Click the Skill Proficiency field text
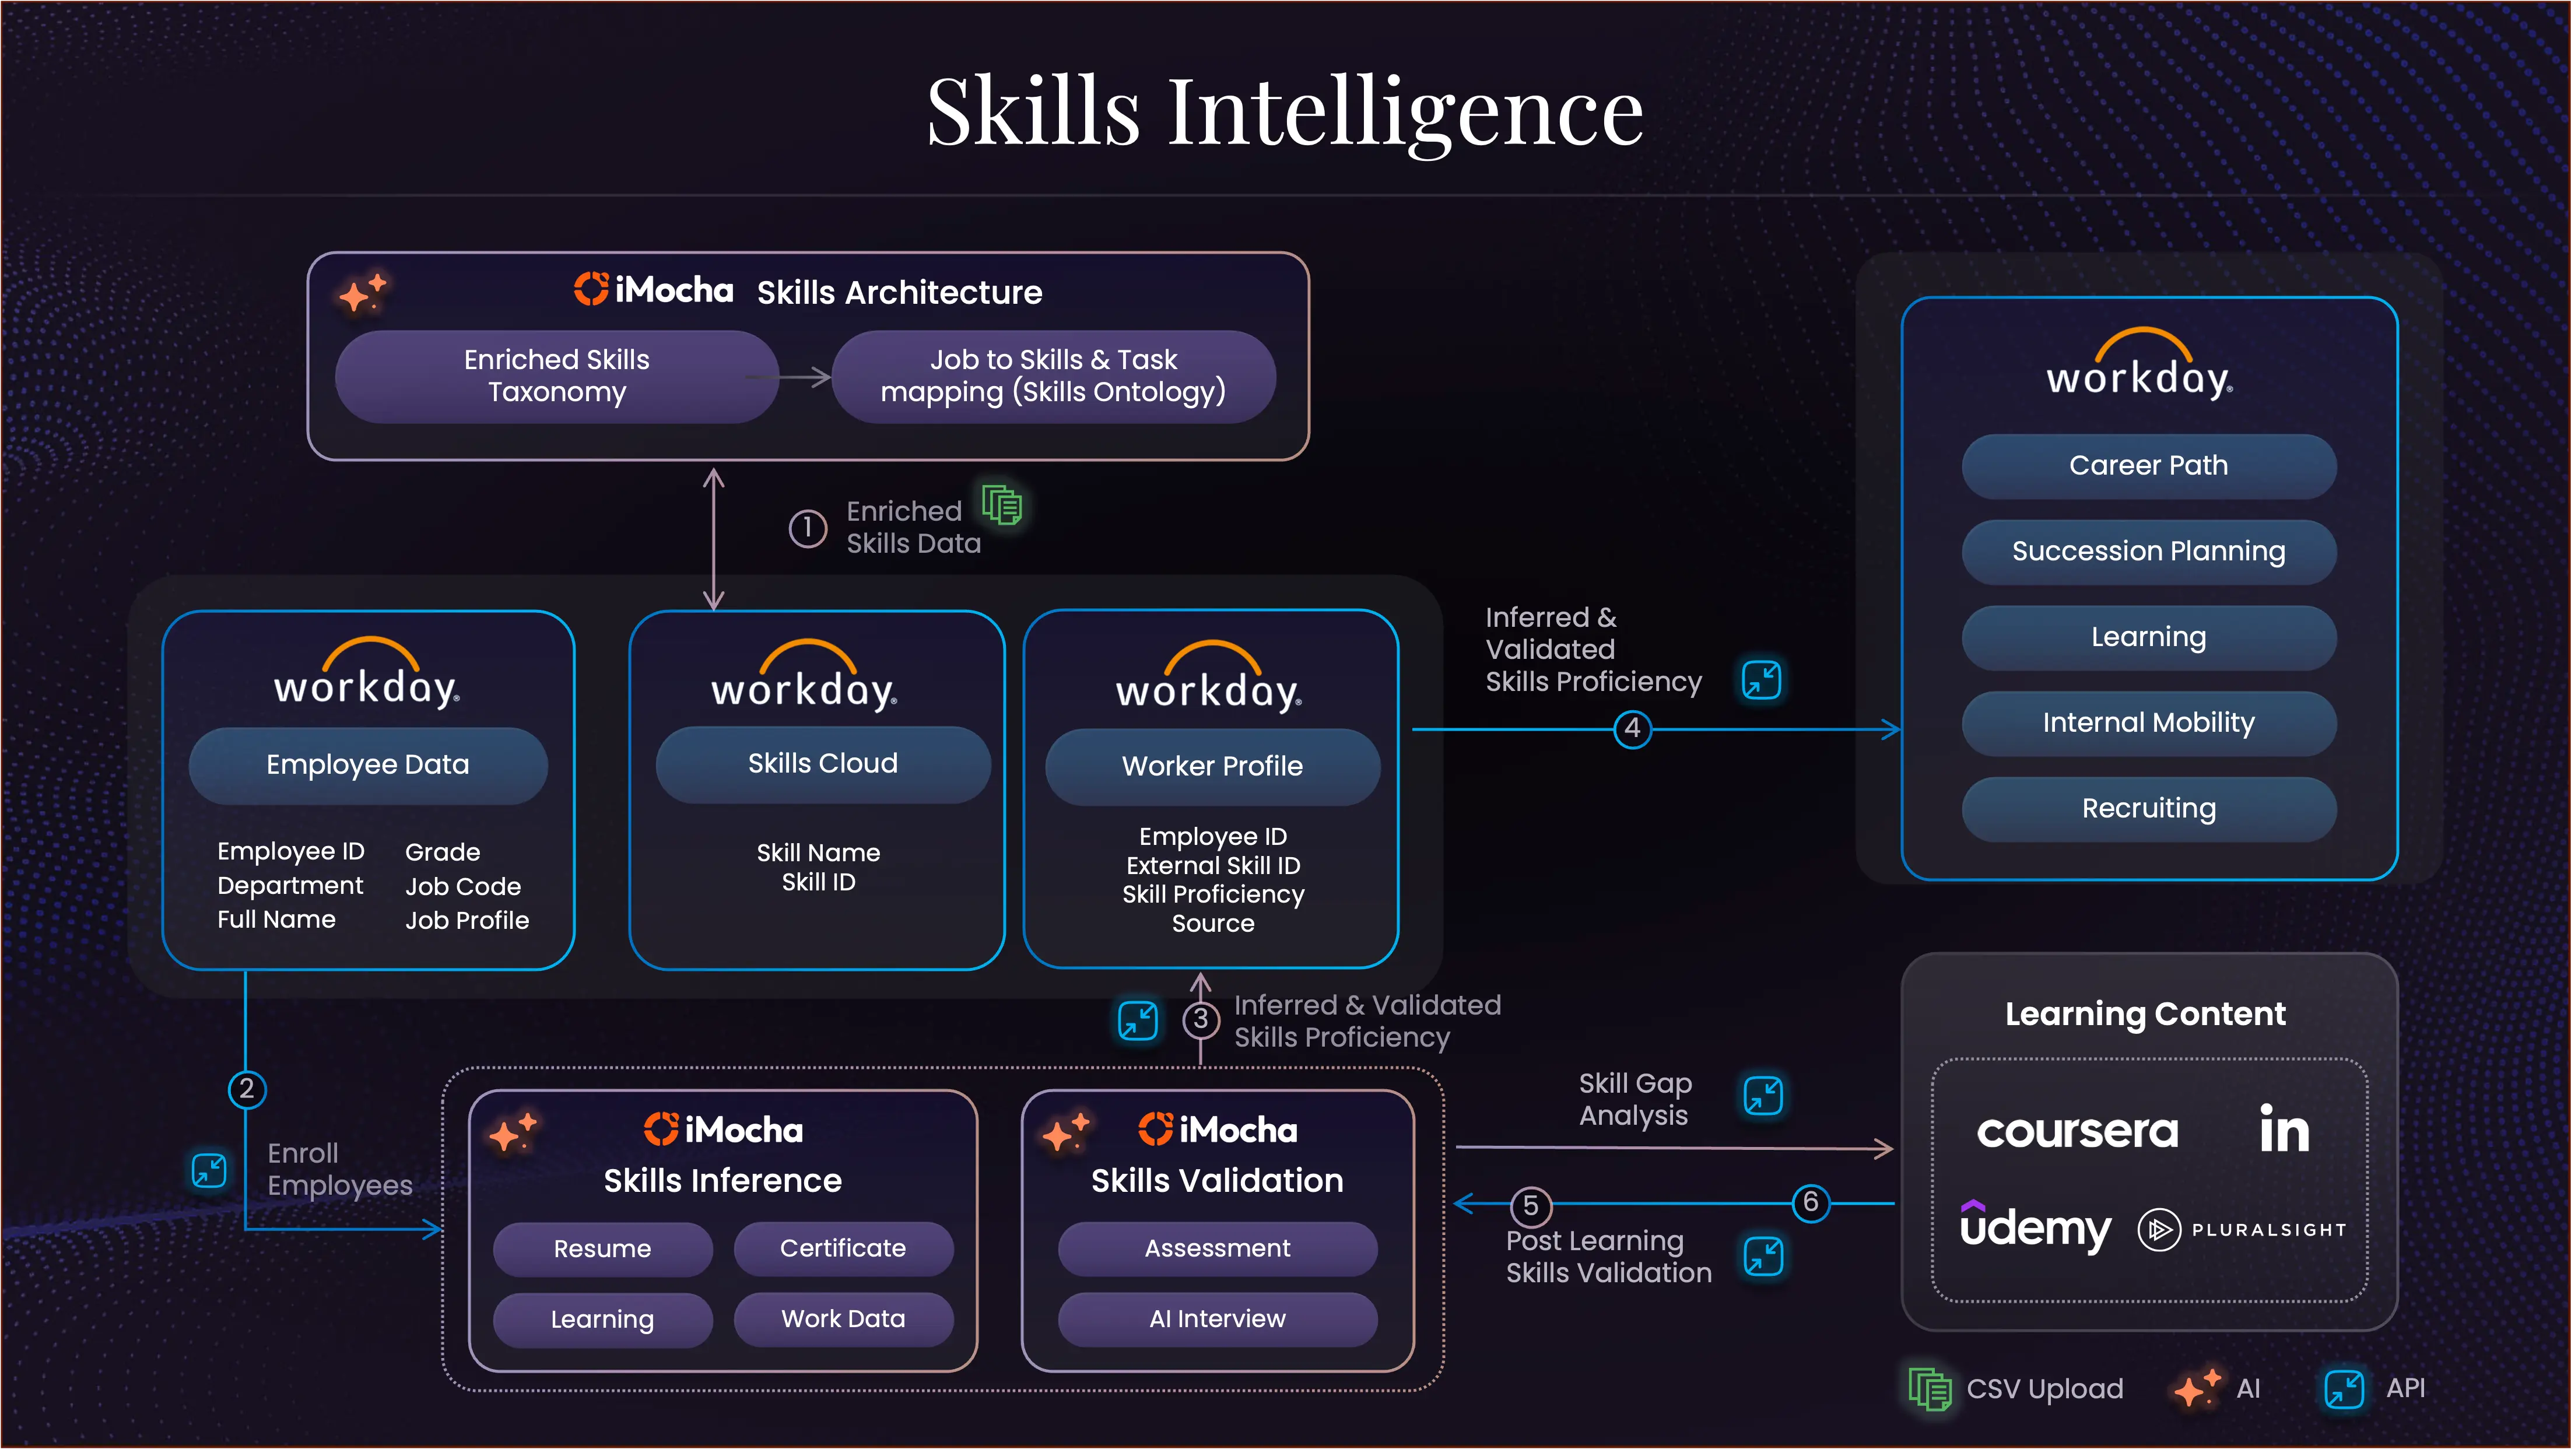The width and height of the screenshot is (2571, 1456). [x=1213, y=896]
